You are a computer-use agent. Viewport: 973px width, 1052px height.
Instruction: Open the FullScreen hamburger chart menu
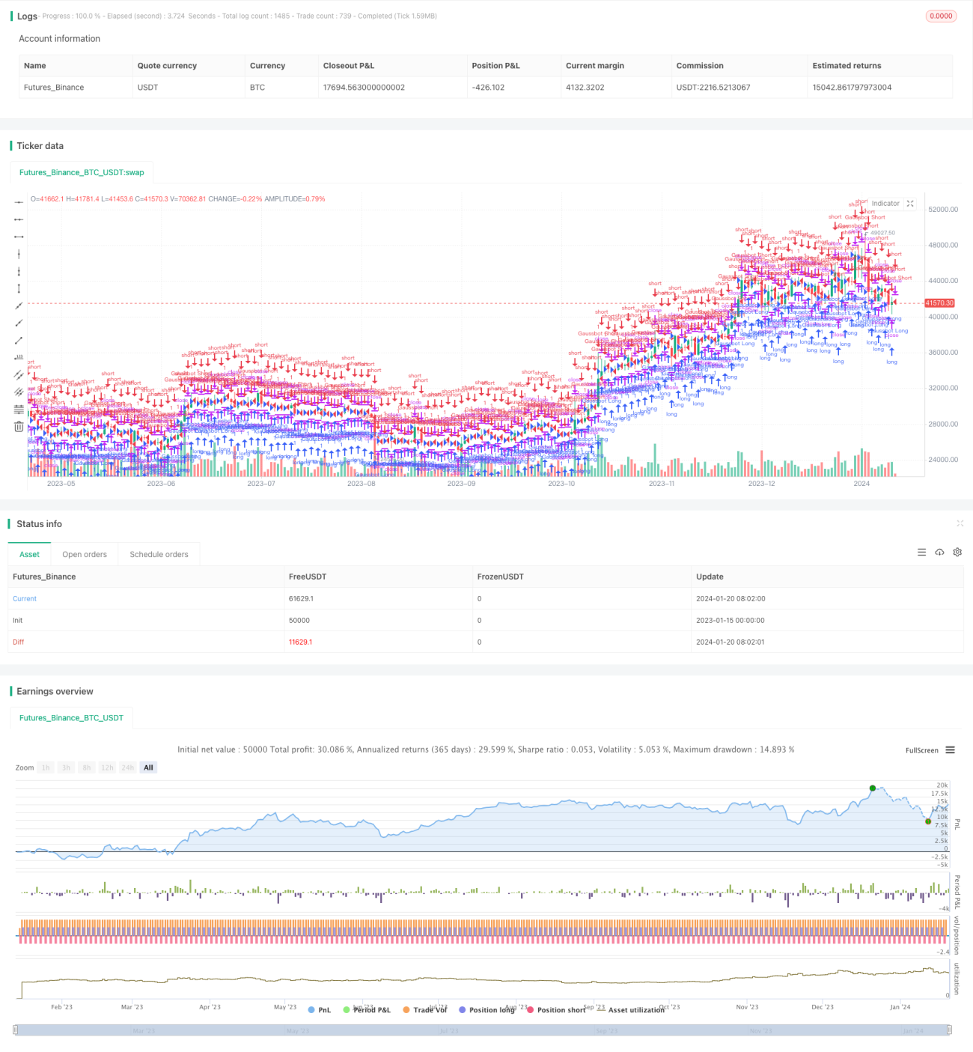(950, 750)
